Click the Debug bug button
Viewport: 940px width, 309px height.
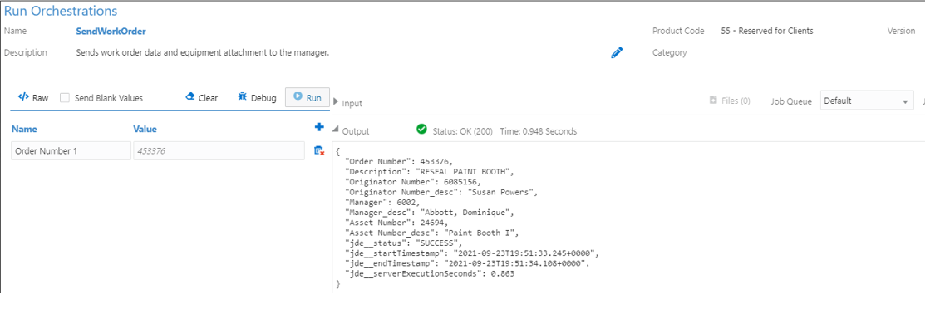[257, 98]
